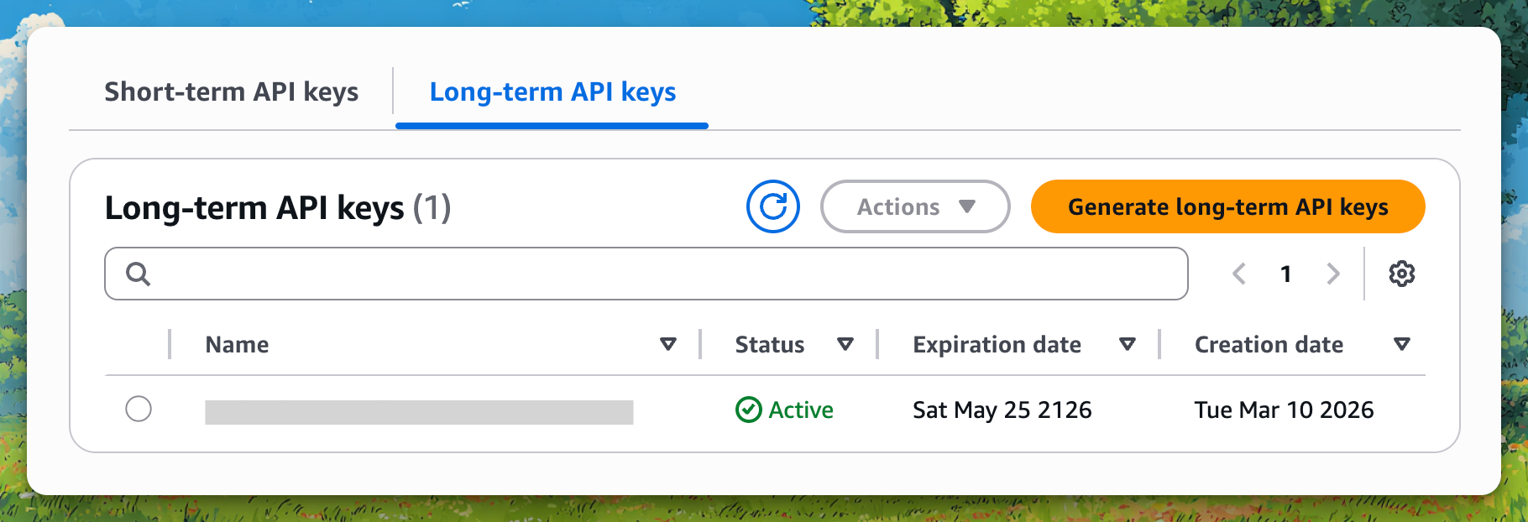Click page number 1 in pagination

tap(1285, 274)
